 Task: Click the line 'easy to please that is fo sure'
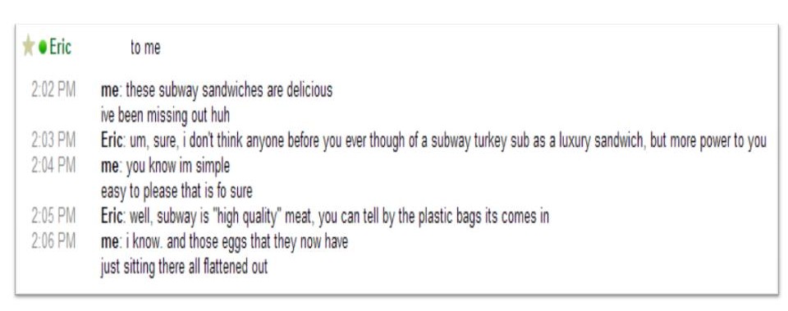tap(176, 191)
